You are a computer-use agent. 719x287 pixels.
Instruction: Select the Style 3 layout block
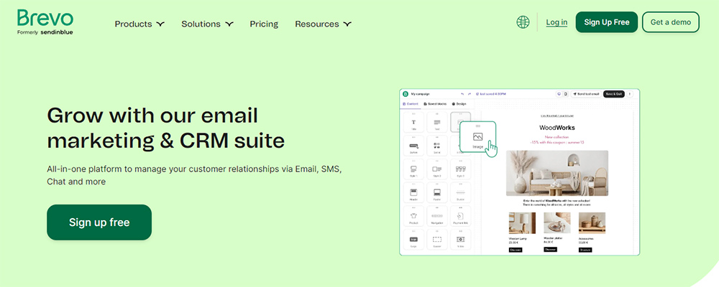461,170
